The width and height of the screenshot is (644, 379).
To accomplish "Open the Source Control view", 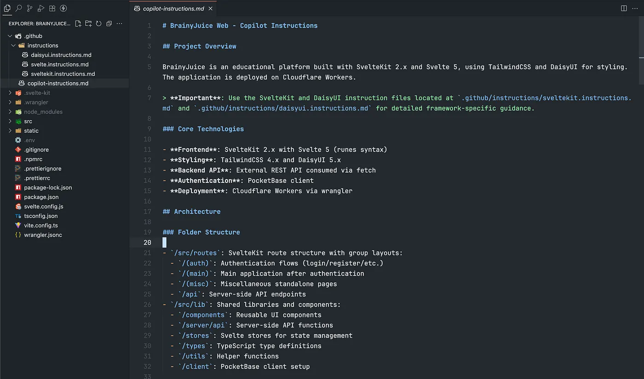I will [30, 8].
